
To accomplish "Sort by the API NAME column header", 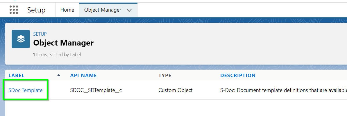I will coord(83,75).
